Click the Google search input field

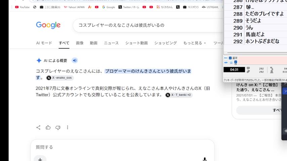[148, 25]
